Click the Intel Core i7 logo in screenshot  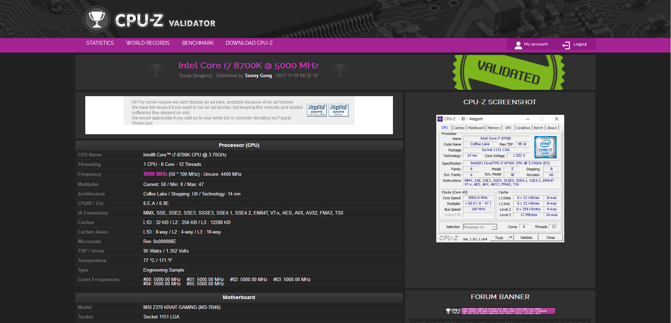coord(545,147)
